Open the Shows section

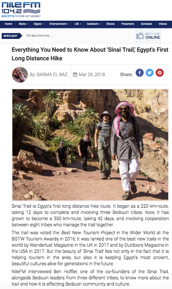[x=110, y=24]
